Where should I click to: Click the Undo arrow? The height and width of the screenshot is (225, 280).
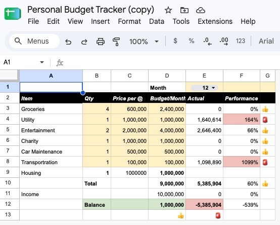pos(68,42)
